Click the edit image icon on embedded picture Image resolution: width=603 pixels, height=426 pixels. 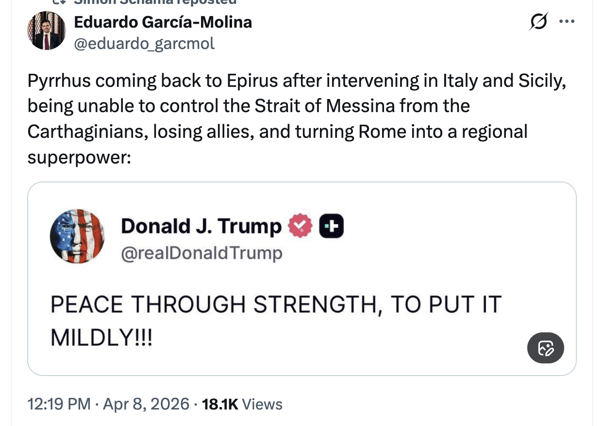(545, 348)
